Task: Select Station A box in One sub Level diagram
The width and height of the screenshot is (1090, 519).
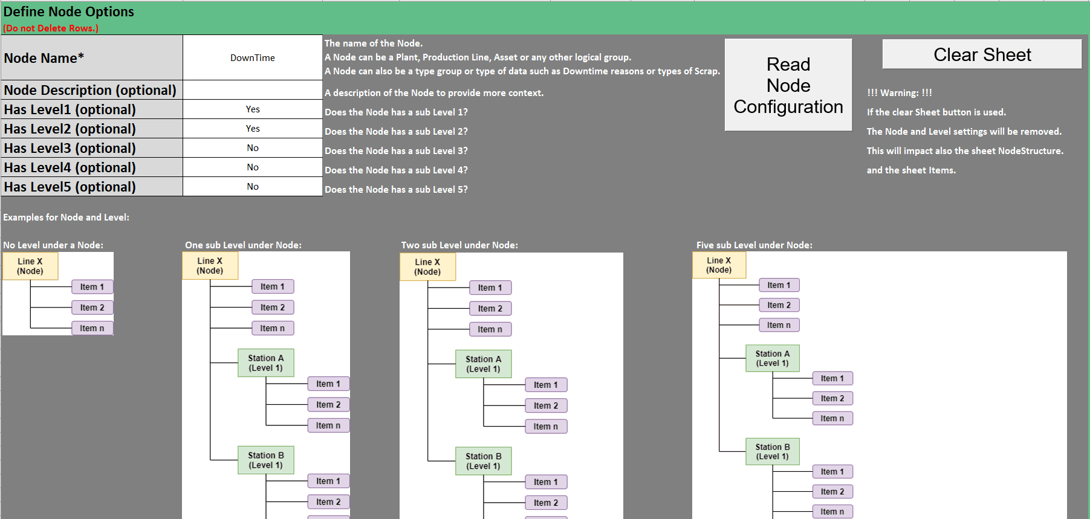Action: [266, 363]
